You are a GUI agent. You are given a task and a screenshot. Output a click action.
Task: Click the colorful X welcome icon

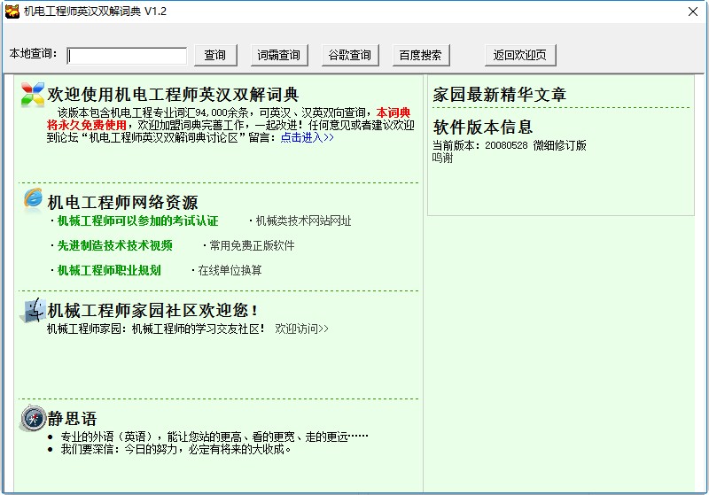click(x=33, y=94)
